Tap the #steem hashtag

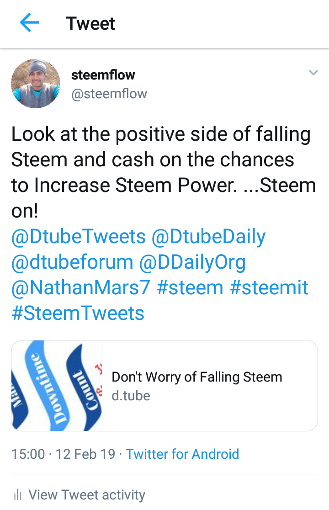pyautogui.click(x=190, y=288)
